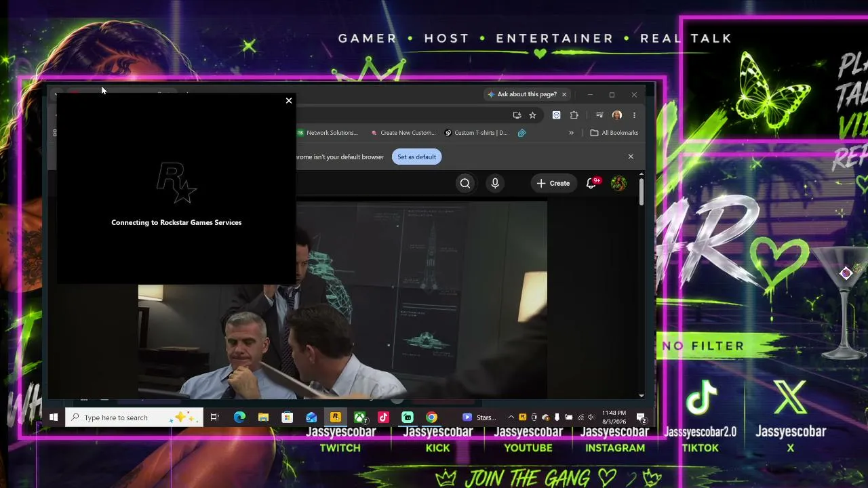Open the volume control in system tray
The image size is (868, 488).
click(x=591, y=418)
